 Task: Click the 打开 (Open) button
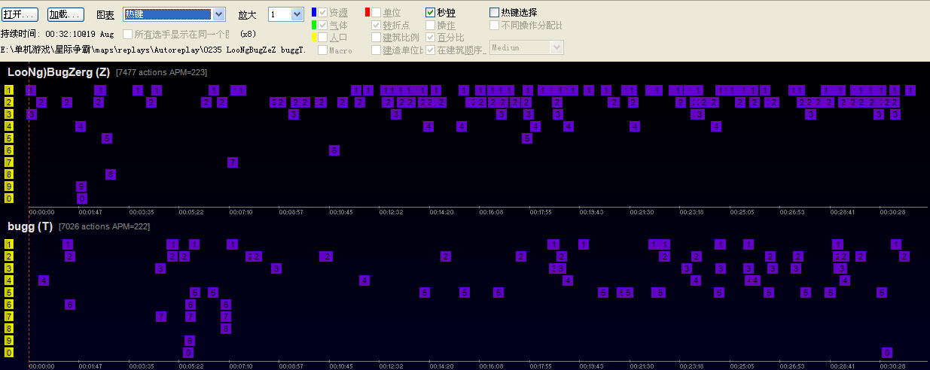(x=20, y=14)
